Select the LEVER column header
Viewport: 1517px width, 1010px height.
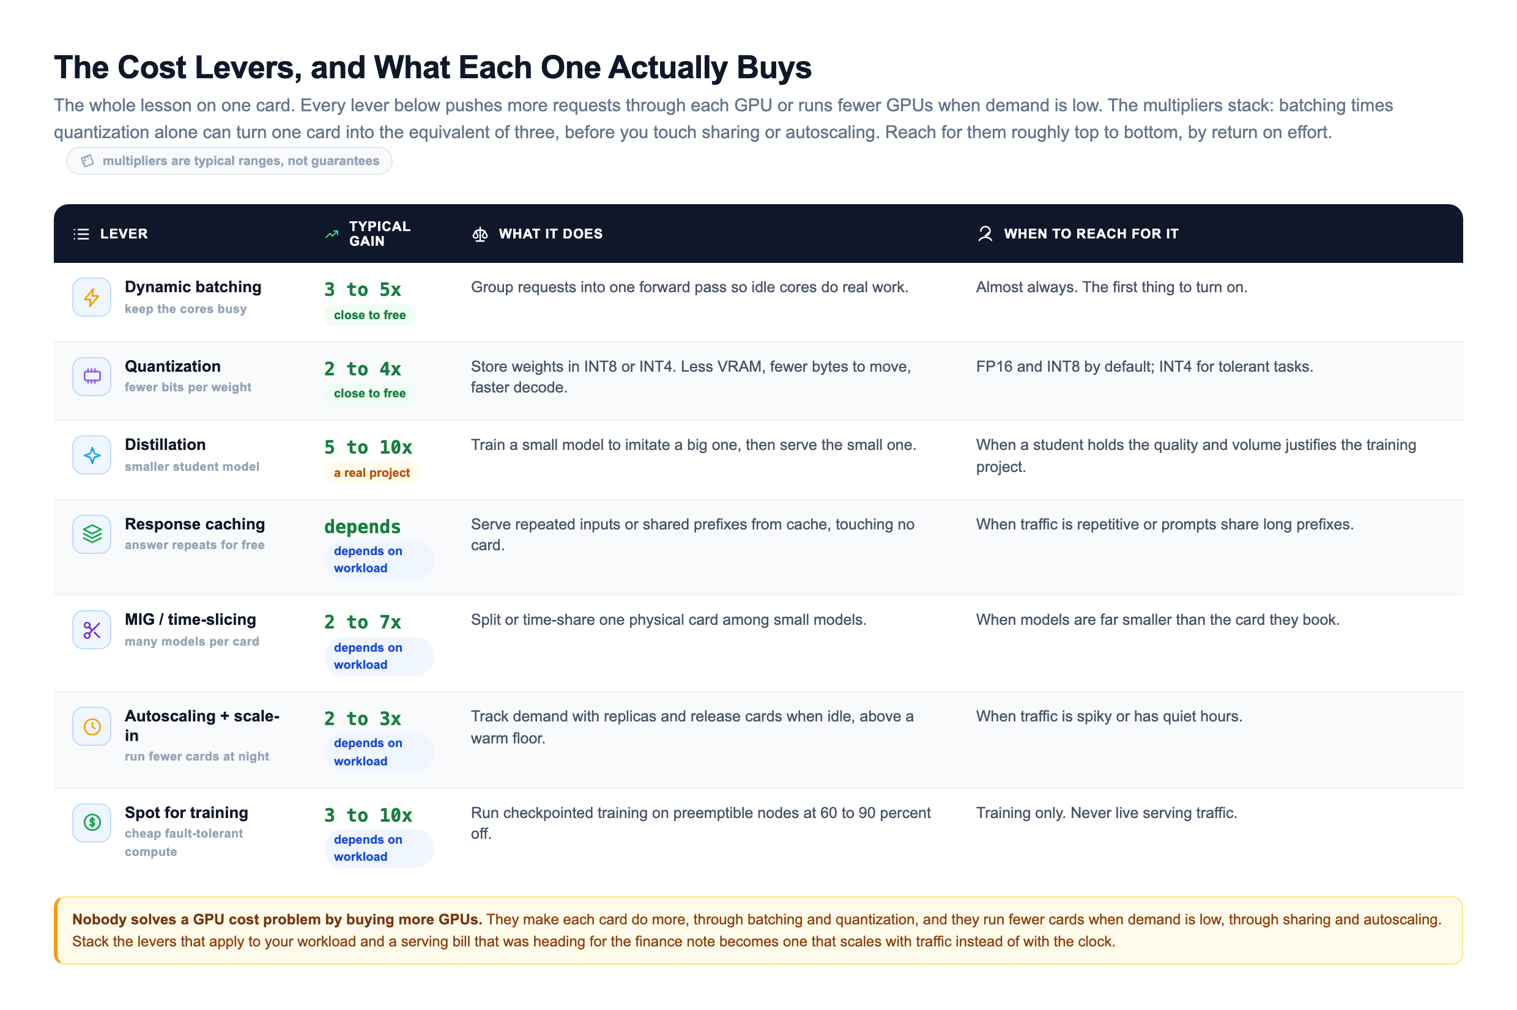(124, 234)
